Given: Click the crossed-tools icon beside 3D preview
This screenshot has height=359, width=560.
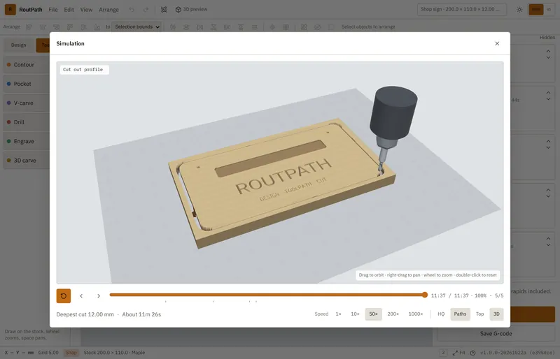Looking at the screenshot, I should pyautogui.click(x=164, y=10).
